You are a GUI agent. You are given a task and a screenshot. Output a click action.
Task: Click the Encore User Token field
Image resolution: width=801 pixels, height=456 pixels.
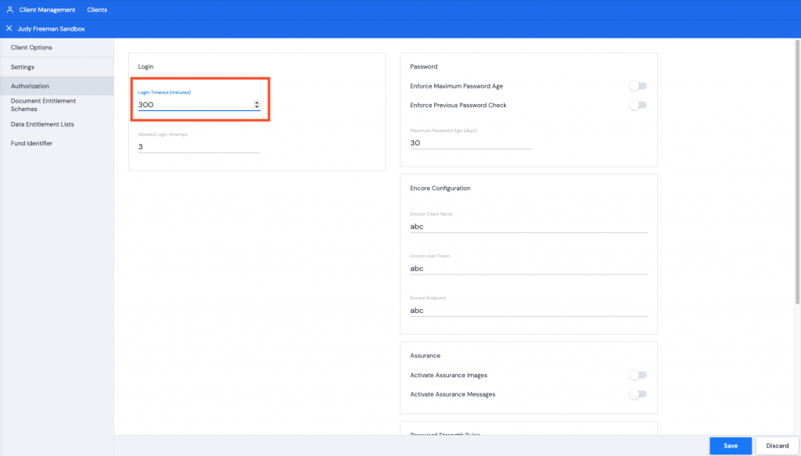pos(529,268)
